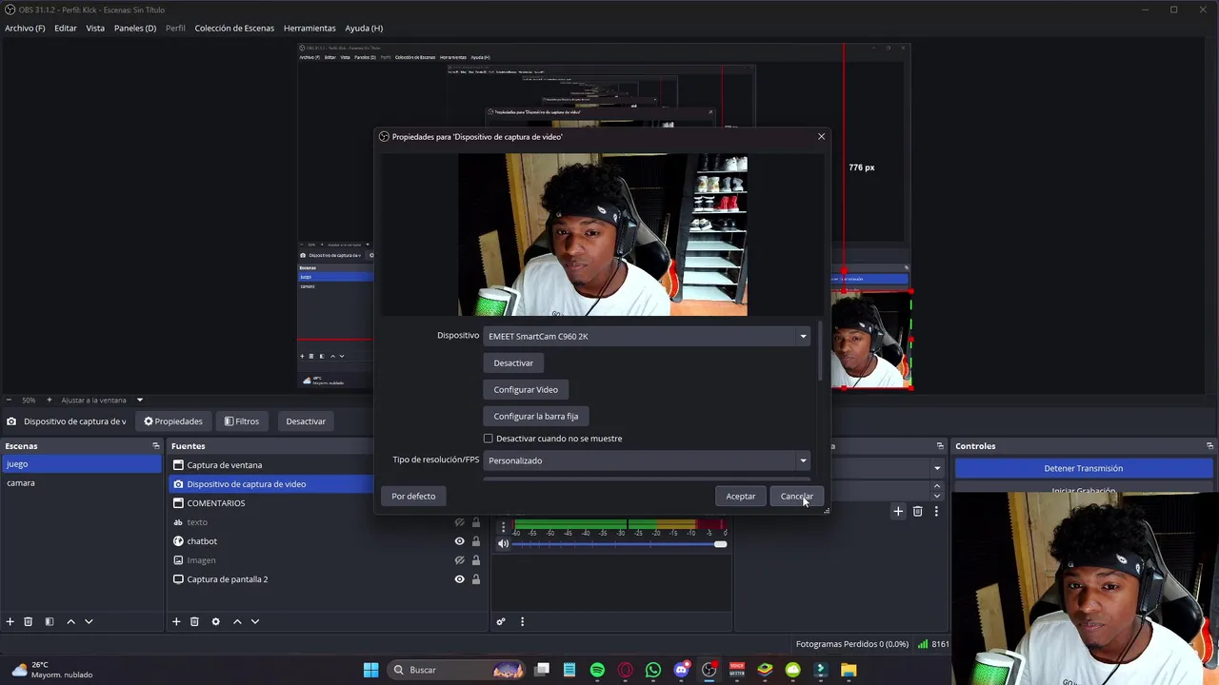Open File Explorer from the taskbar

[x=849, y=670]
